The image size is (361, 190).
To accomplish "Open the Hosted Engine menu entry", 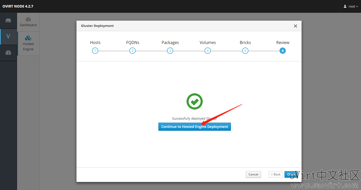I will [x=28, y=43].
